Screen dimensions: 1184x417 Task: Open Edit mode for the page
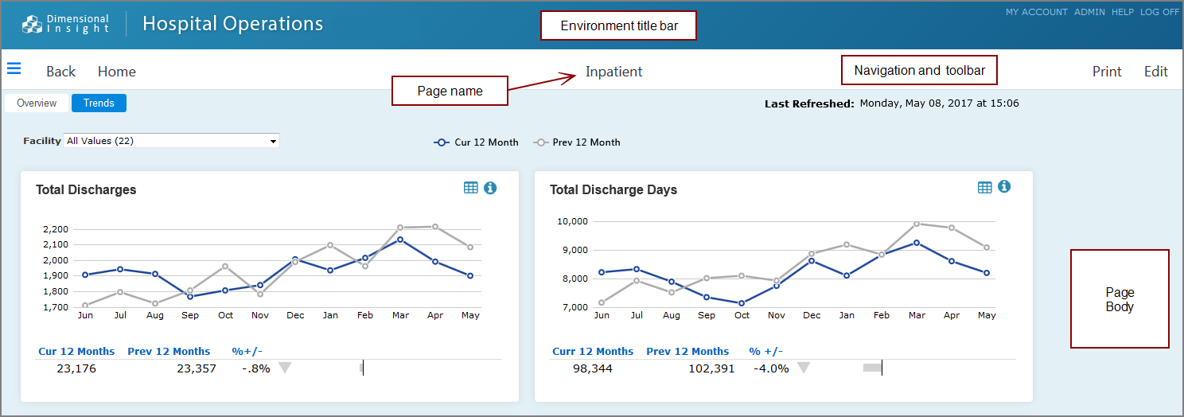click(1155, 72)
